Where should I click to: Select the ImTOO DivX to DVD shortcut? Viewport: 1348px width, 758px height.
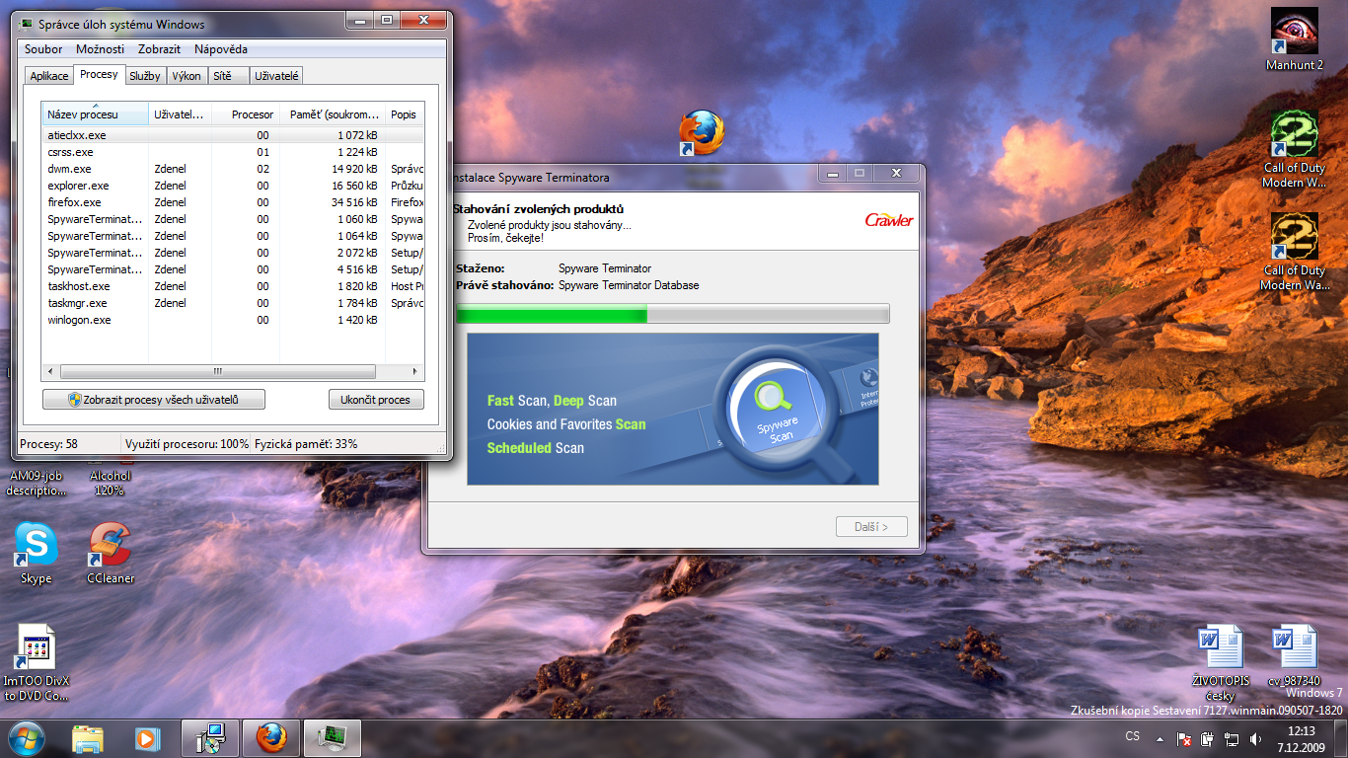pyautogui.click(x=37, y=663)
